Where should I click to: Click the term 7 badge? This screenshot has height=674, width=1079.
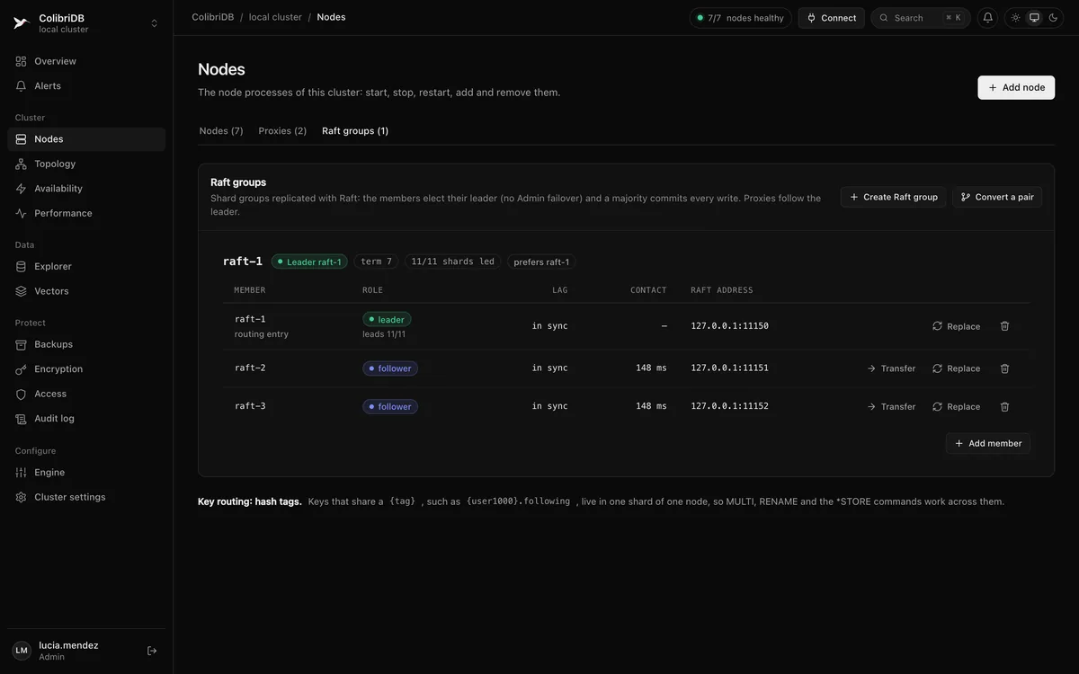377,262
